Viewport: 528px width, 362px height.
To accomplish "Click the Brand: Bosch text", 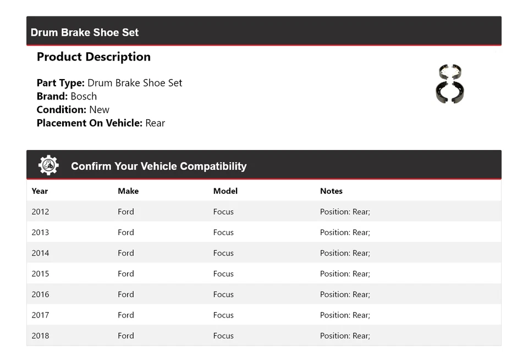I will (67, 96).
